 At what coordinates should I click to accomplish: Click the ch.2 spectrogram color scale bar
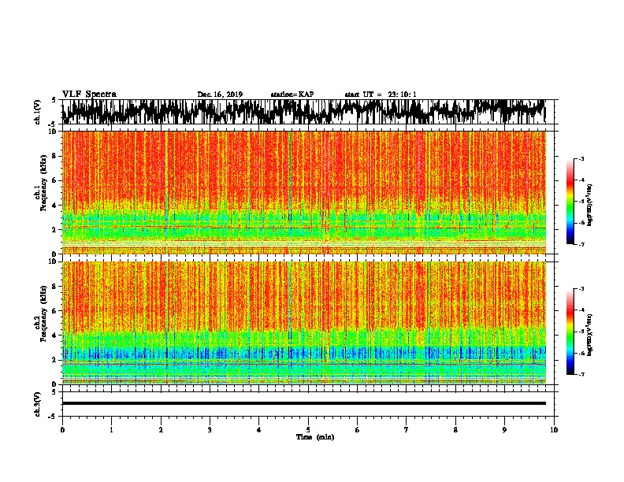[570, 332]
